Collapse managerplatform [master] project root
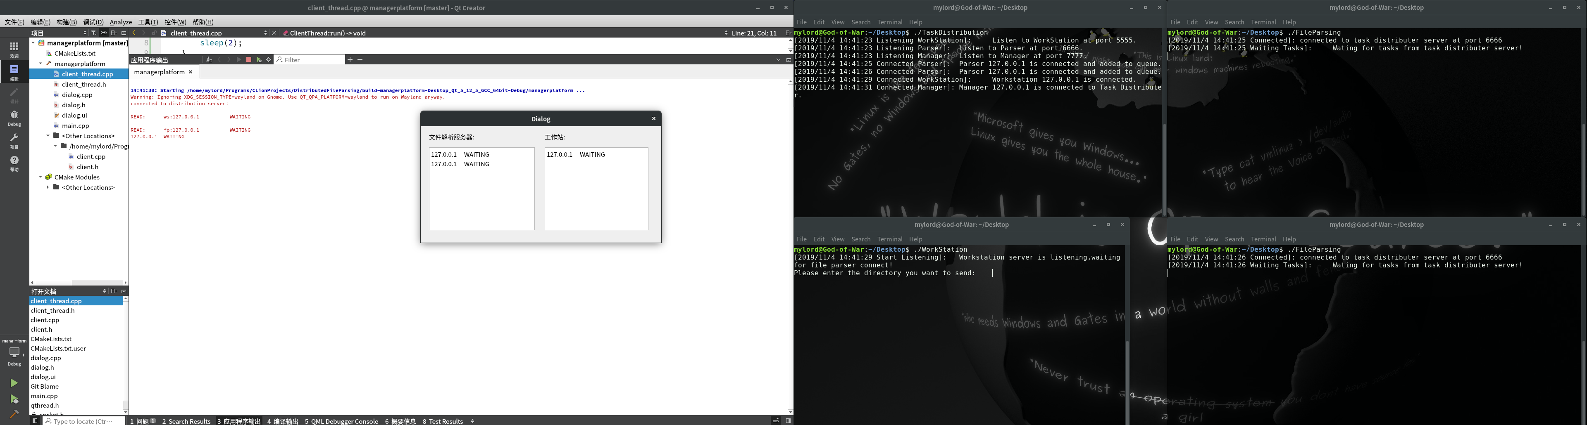 coord(33,42)
